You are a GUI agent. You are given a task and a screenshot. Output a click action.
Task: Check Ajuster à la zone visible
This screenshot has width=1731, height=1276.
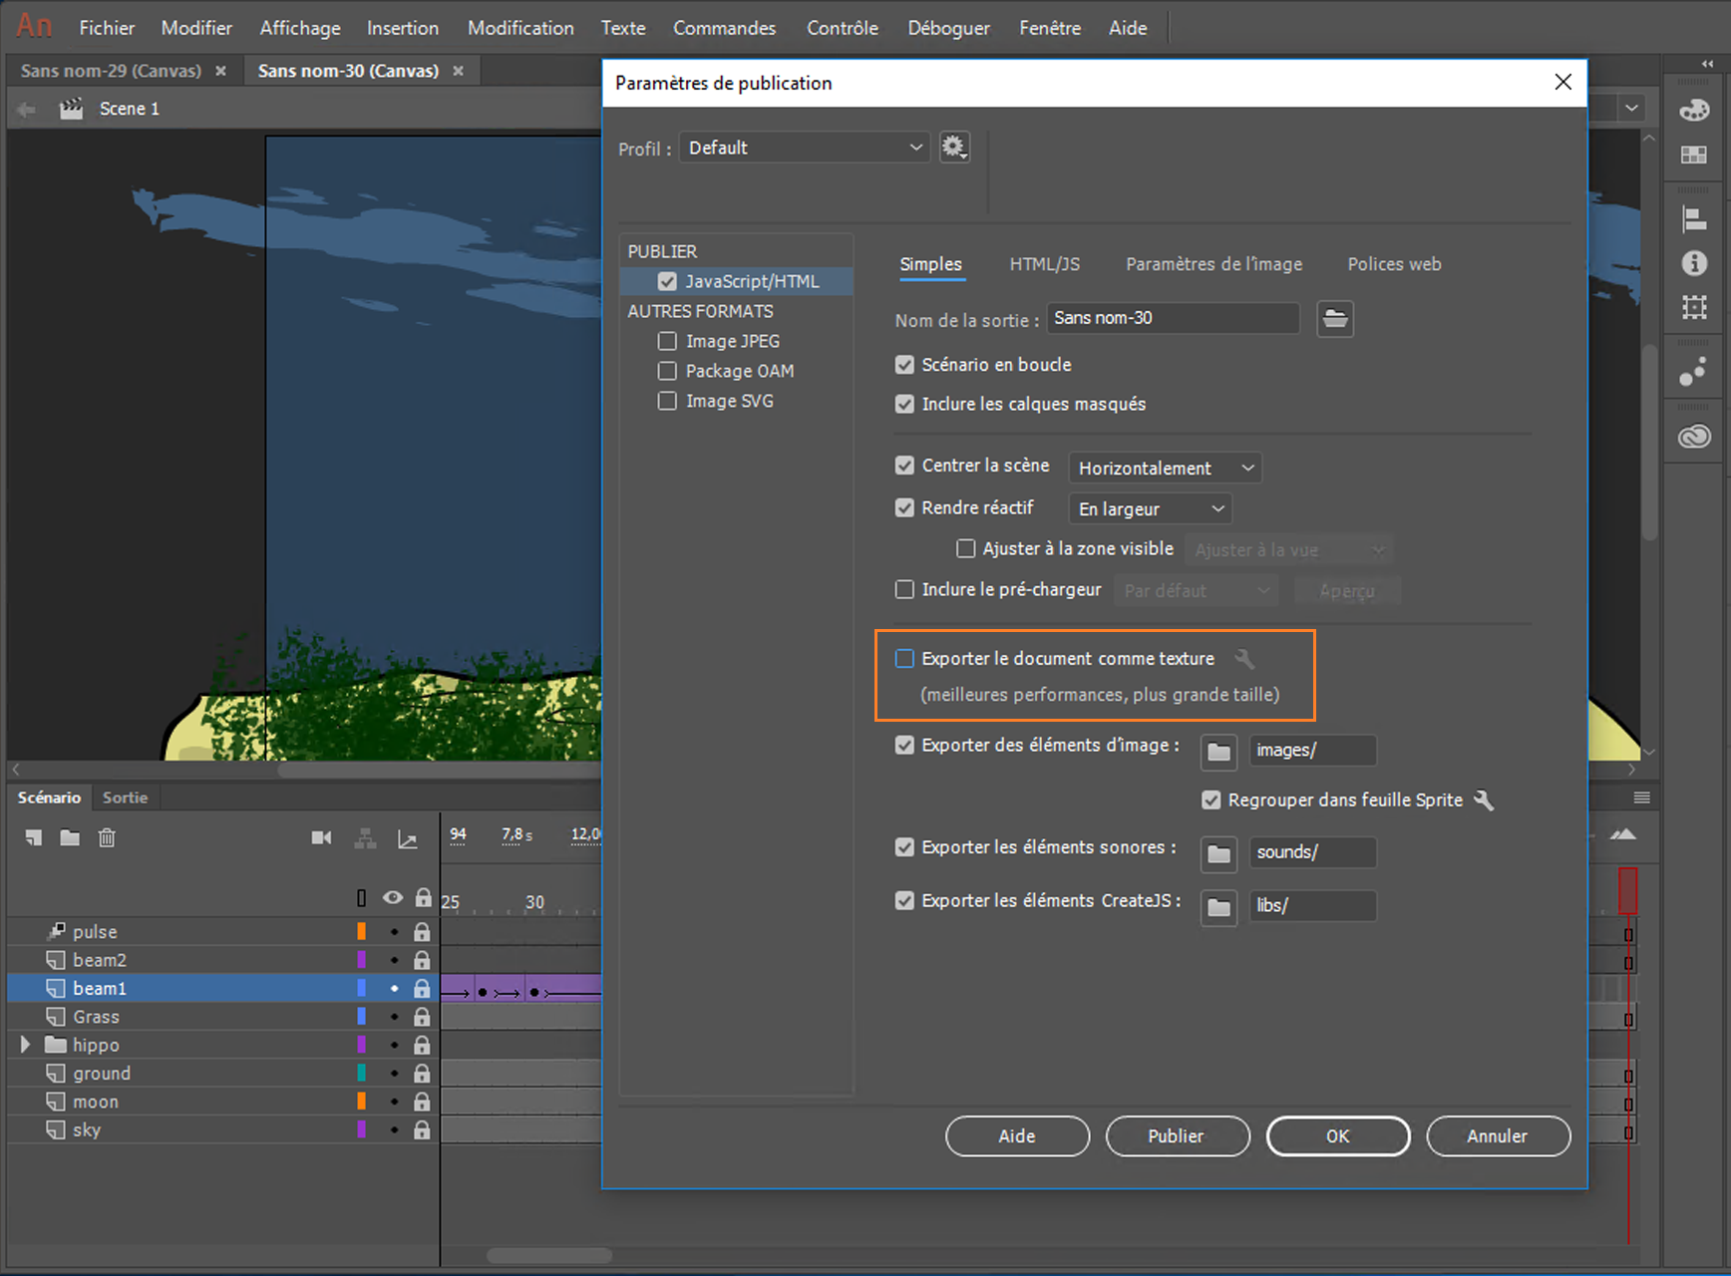pos(965,549)
